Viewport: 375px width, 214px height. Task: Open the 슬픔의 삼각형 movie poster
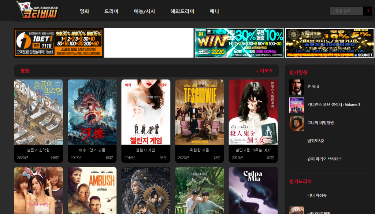click(x=38, y=112)
